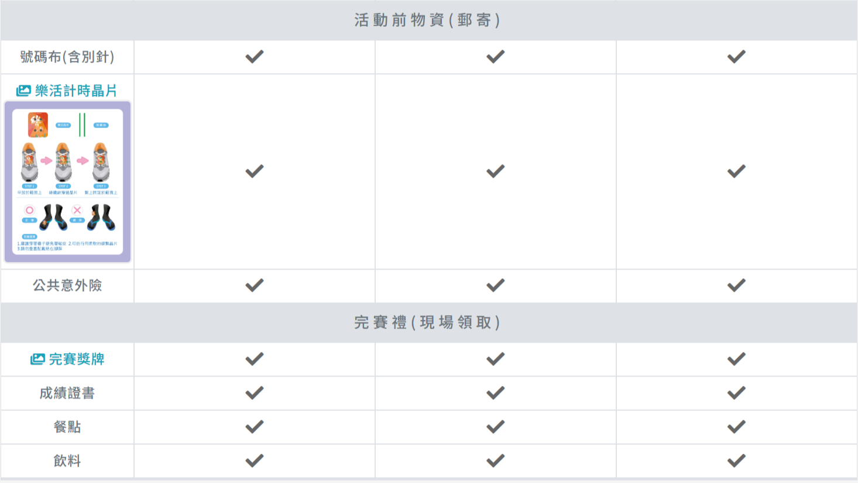Open the 樂活計時晶片 link
The height and width of the screenshot is (483, 858).
76,91
